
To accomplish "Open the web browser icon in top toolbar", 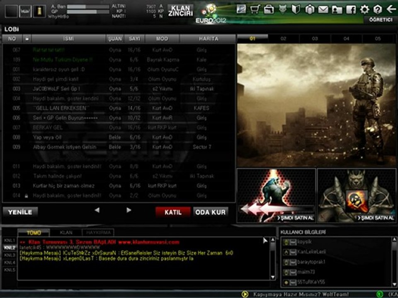I will (x=241, y=10).
